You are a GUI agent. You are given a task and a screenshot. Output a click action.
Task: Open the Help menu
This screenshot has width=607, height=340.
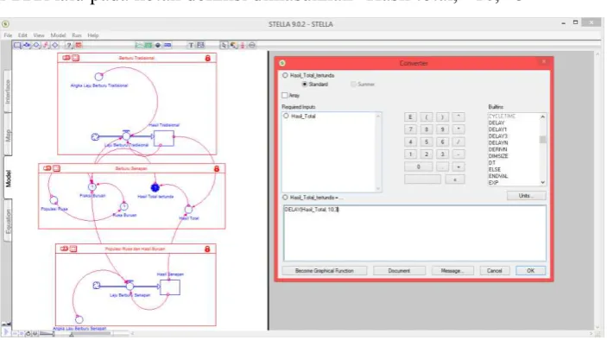tap(93, 35)
